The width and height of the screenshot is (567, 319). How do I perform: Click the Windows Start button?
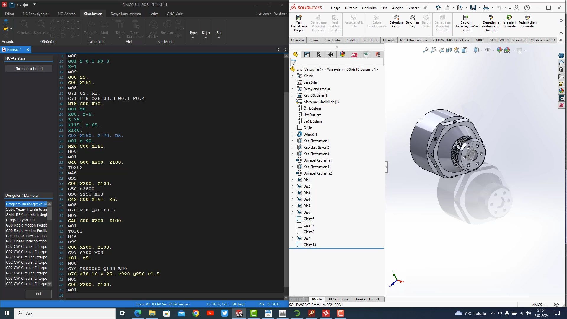coord(7,313)
